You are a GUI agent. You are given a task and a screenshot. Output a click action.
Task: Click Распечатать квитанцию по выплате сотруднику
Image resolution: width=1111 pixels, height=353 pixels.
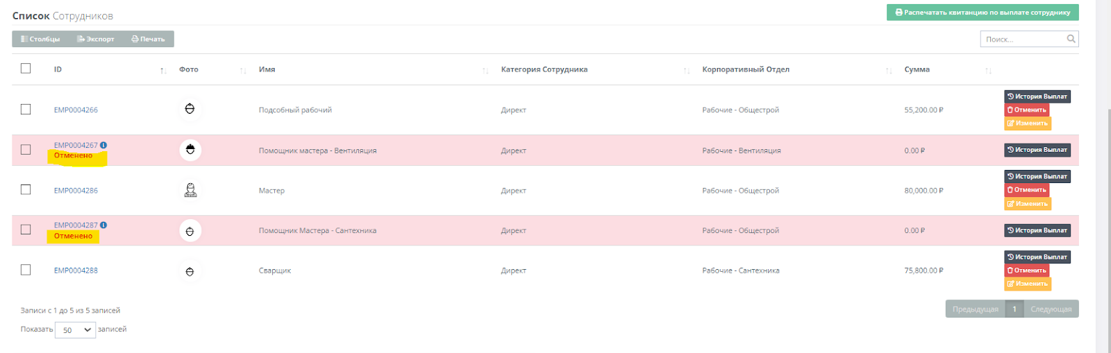983,12
